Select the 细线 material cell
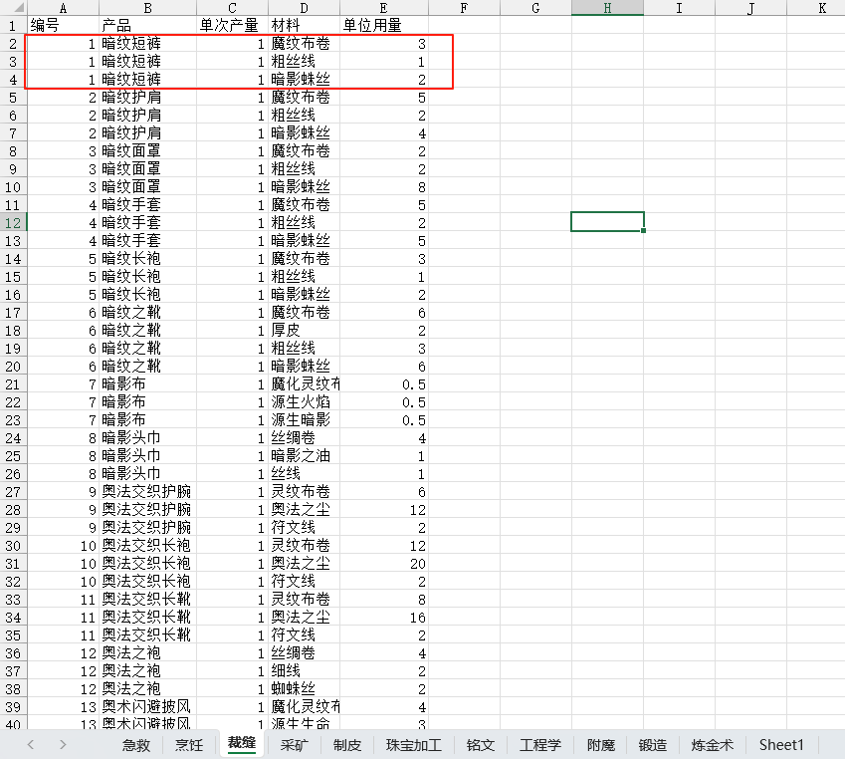The image size is (845, 759). (x=304, y=671)
